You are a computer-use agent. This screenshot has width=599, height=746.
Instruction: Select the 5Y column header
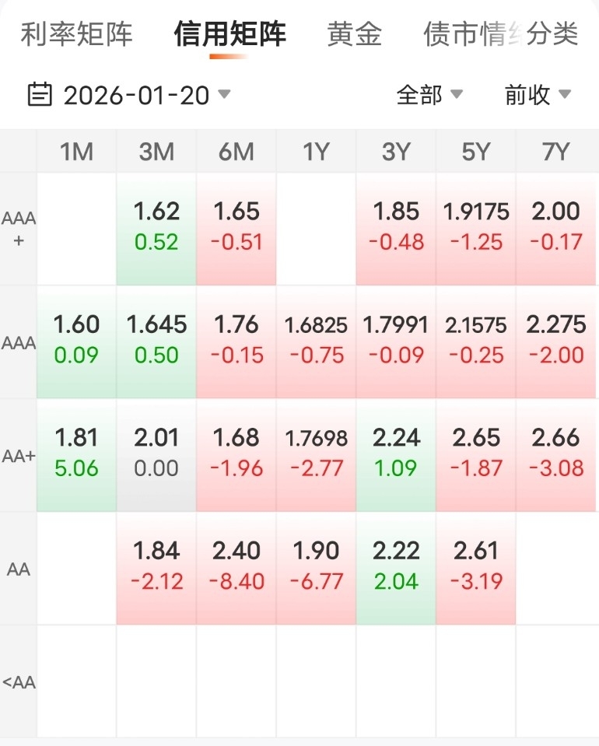click(476, 152)
